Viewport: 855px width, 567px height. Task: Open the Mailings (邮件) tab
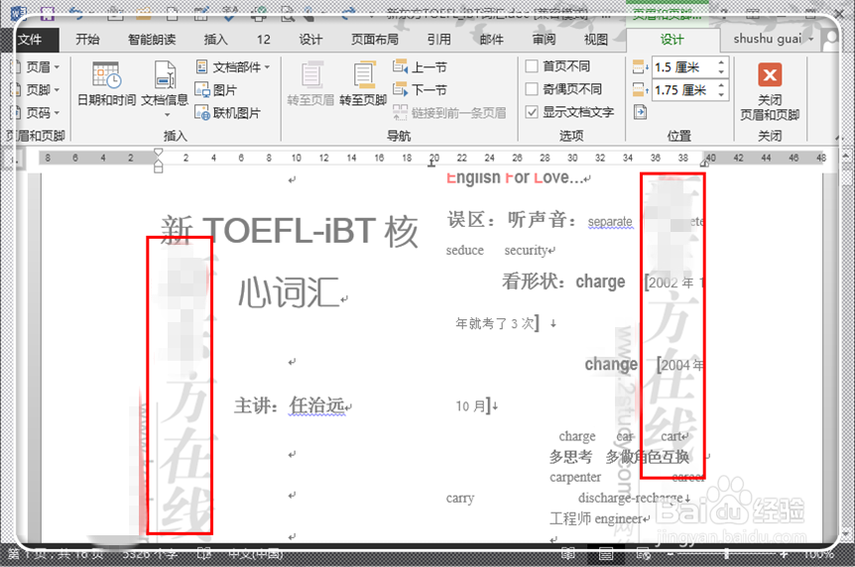click(491, 40)
